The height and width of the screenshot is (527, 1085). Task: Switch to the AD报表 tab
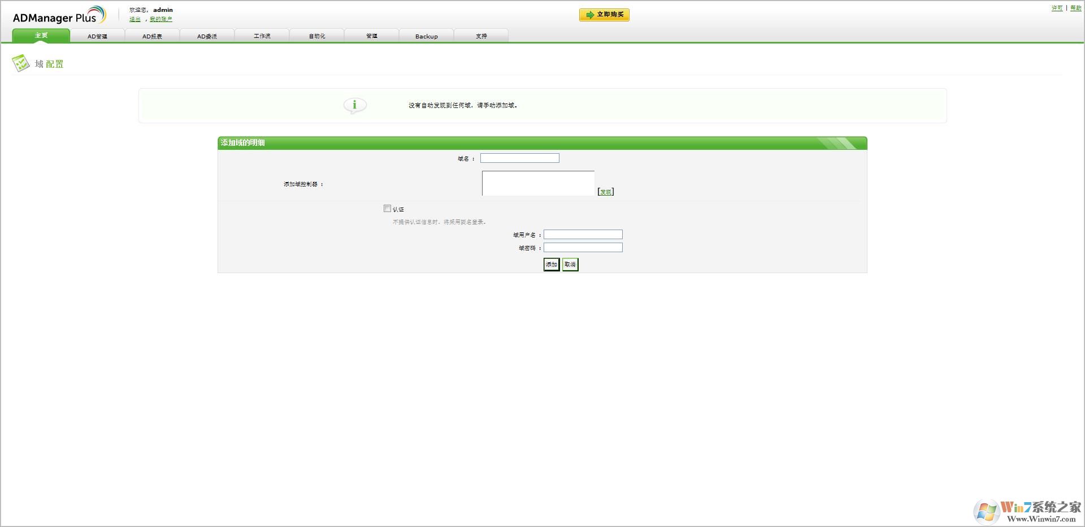pyautogui.click(x=152, y=36)
